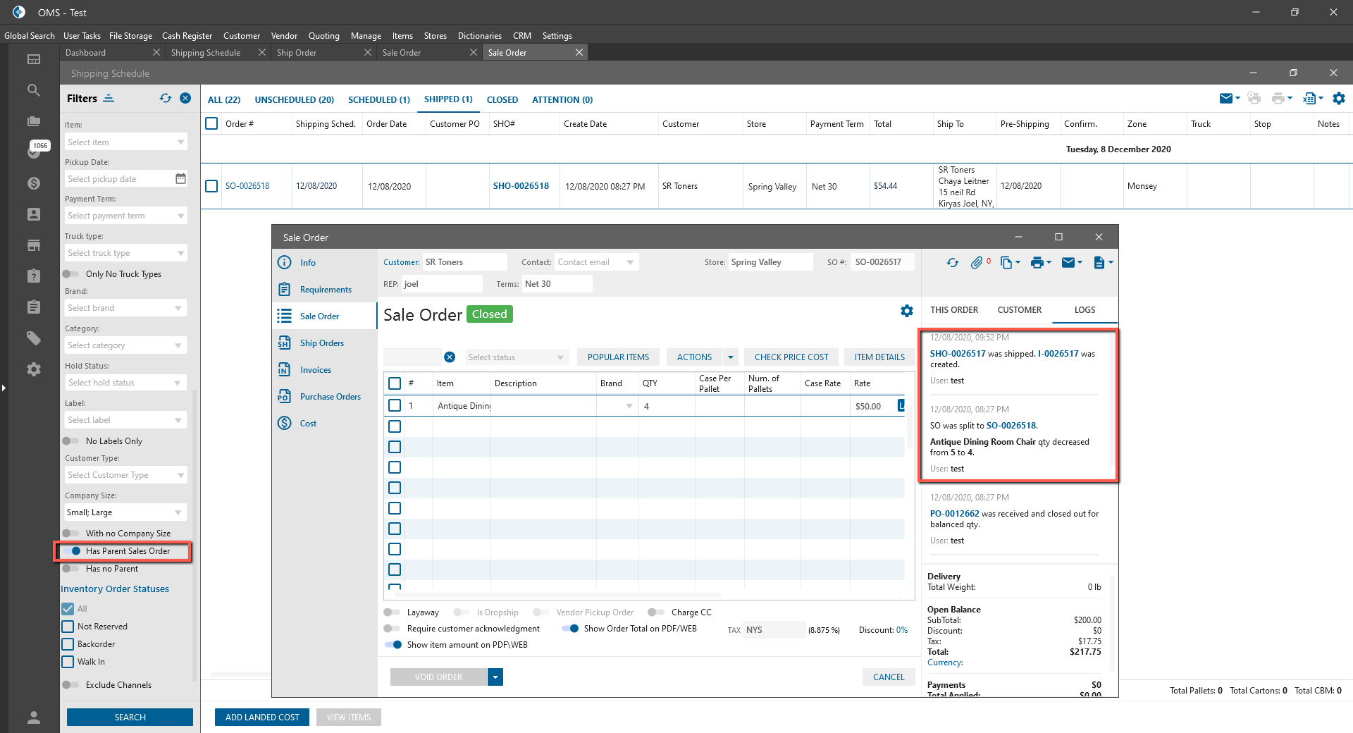Screen dimensions: 1353x733
Task: Click the refresh icon in Sale Order toolbar
Action: pyautogui.click(x=953, y=263)
